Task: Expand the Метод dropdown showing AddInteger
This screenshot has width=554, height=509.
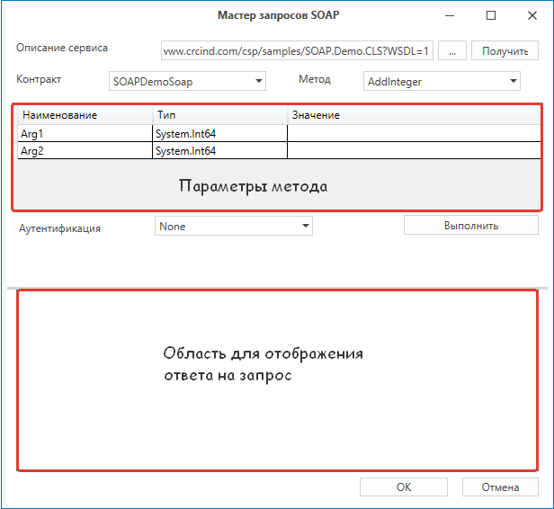Action: (442, 82)
